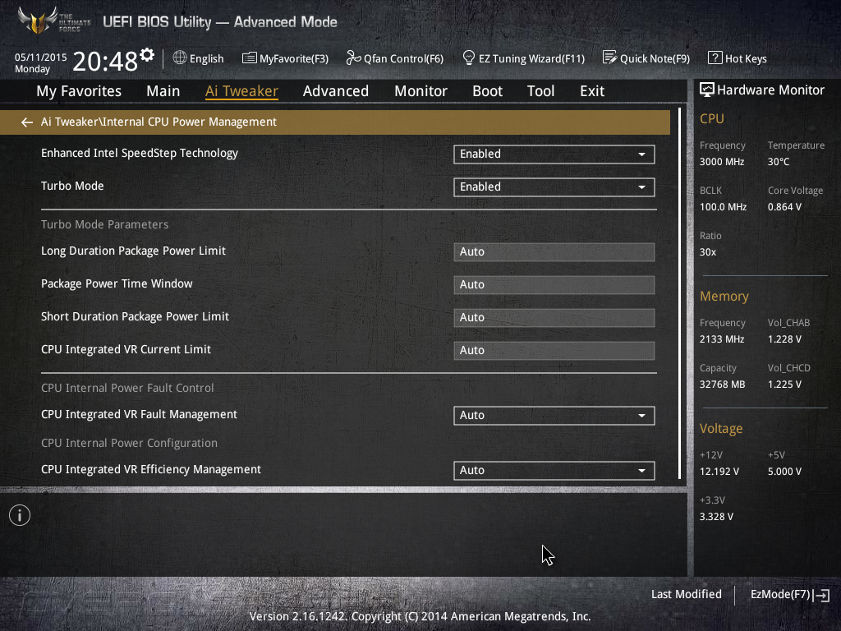Screen dimensions: 841x631
Task: Click the EzMode exit arrow icon
Action: (822, 595)
